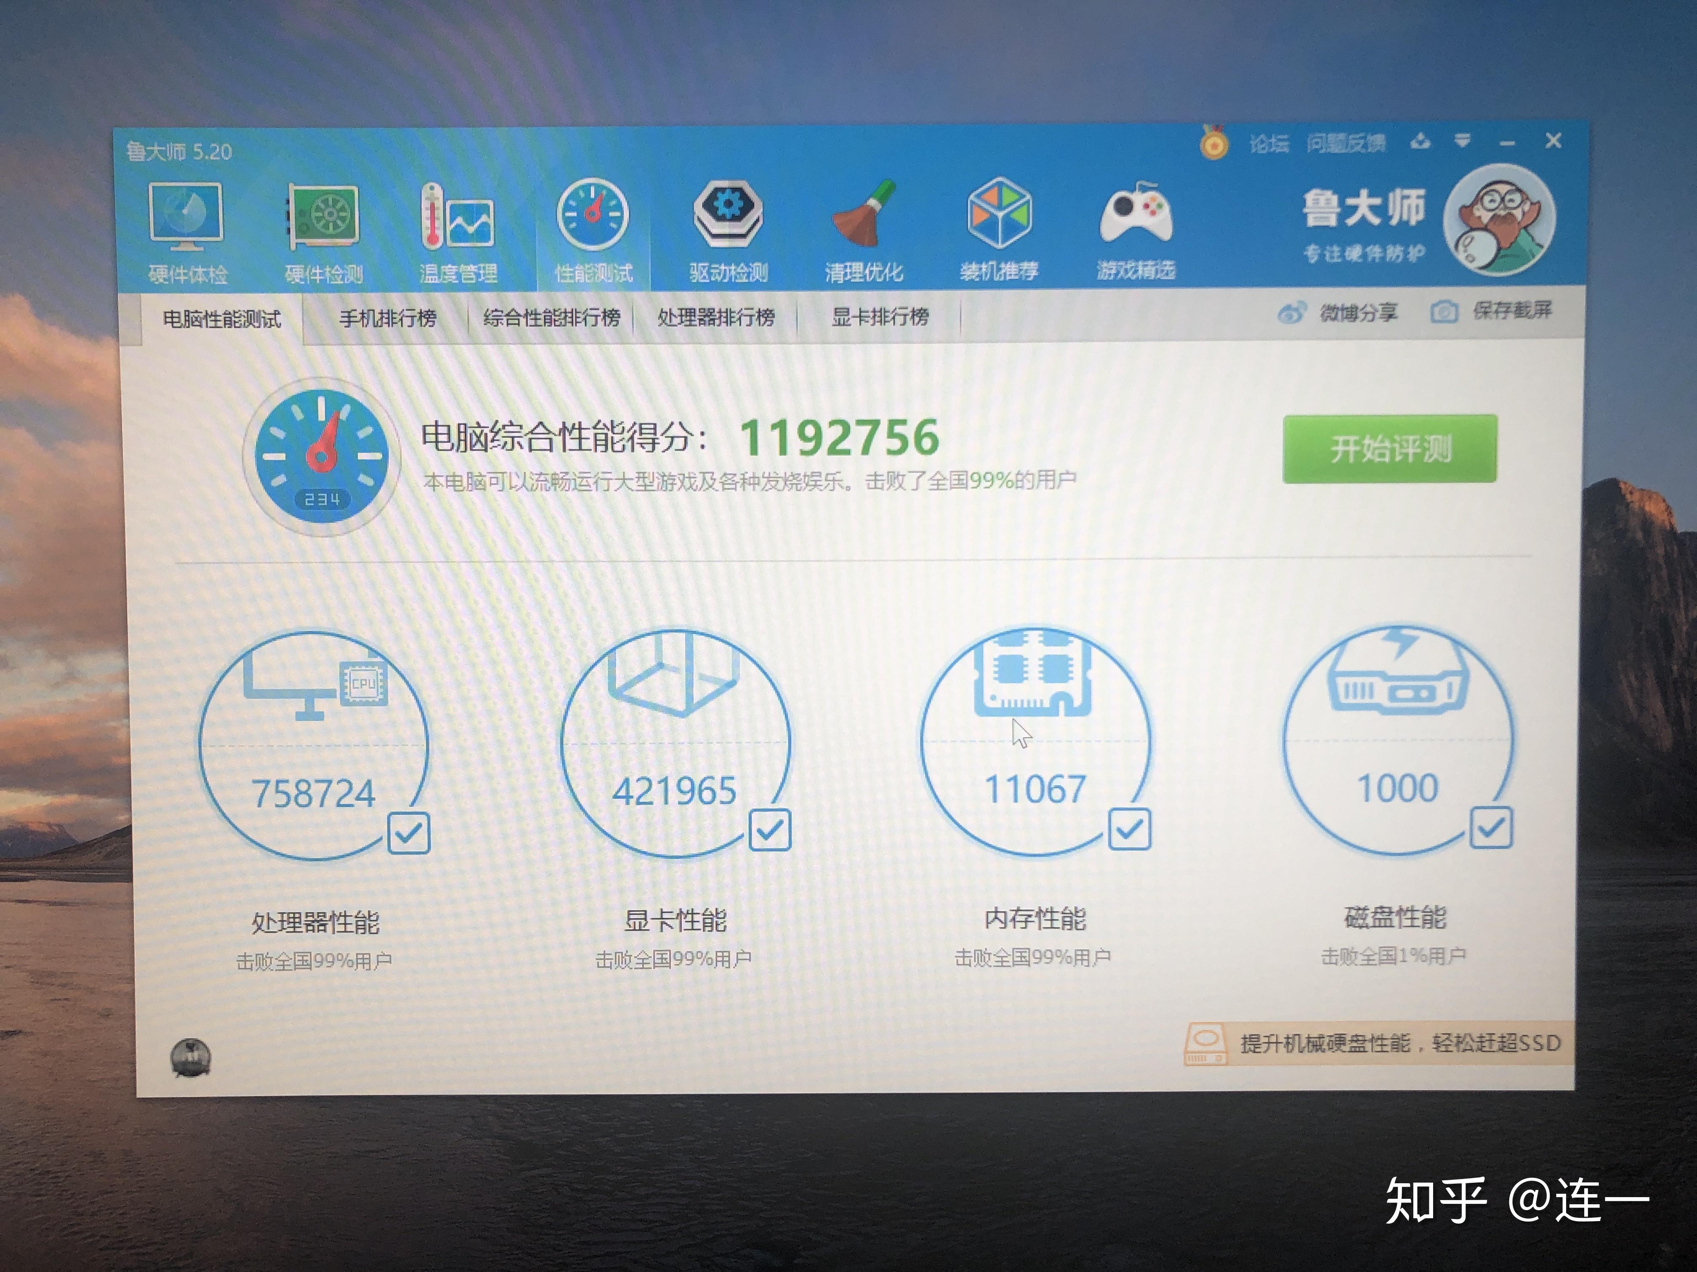Click the CPU monitor icon in processor circle
The image size is (1697, 1272).
tap(315, 689)
